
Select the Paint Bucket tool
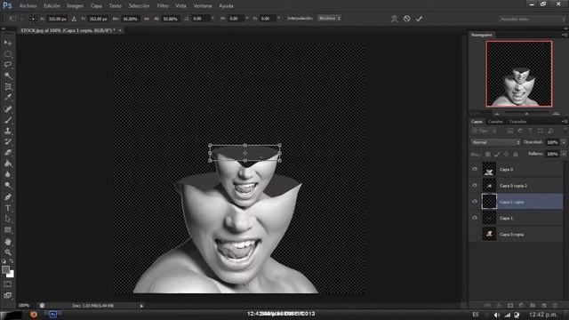(x=8, y=164)
